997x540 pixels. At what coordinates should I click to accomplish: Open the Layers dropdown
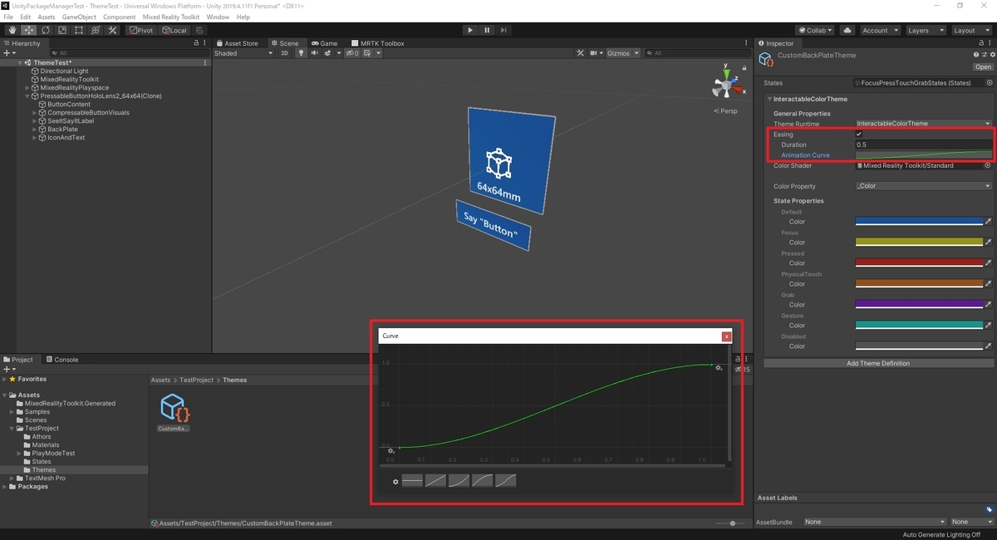pos(925,30)
